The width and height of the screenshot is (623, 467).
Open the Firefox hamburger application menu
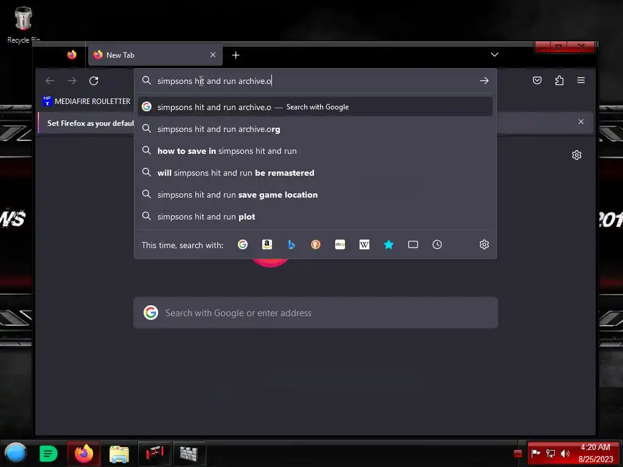[x=581, y=81]
